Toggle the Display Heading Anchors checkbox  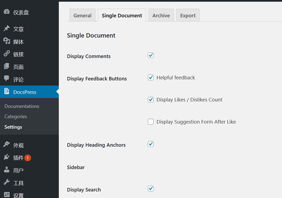point(151,144)
